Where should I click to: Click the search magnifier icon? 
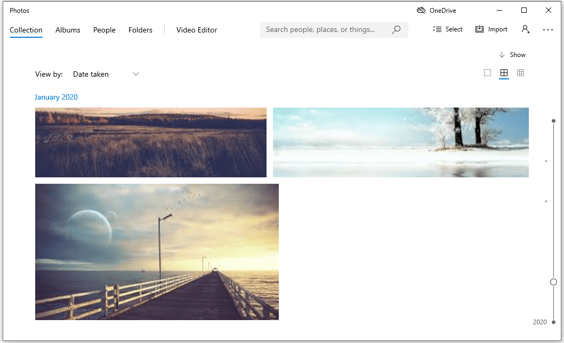point(396,29)
